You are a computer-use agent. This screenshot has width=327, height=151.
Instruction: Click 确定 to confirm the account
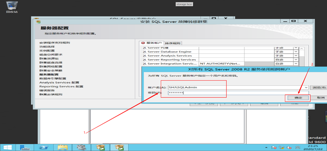[x=298, y=98]
